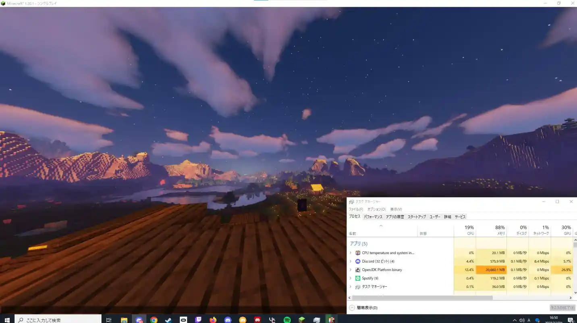Click the 20,660.1 MB memory cell
Image resolution: width=577 pixels, height=323 pixels.
[x=491, y=270]
